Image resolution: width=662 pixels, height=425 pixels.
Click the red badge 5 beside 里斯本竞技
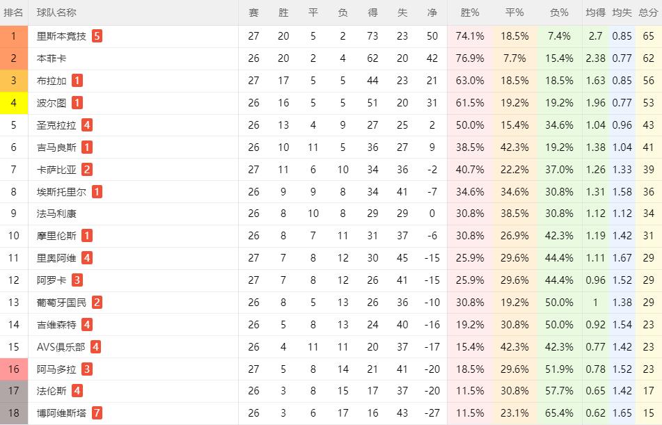pyautogui.click(x=97, y=36)
